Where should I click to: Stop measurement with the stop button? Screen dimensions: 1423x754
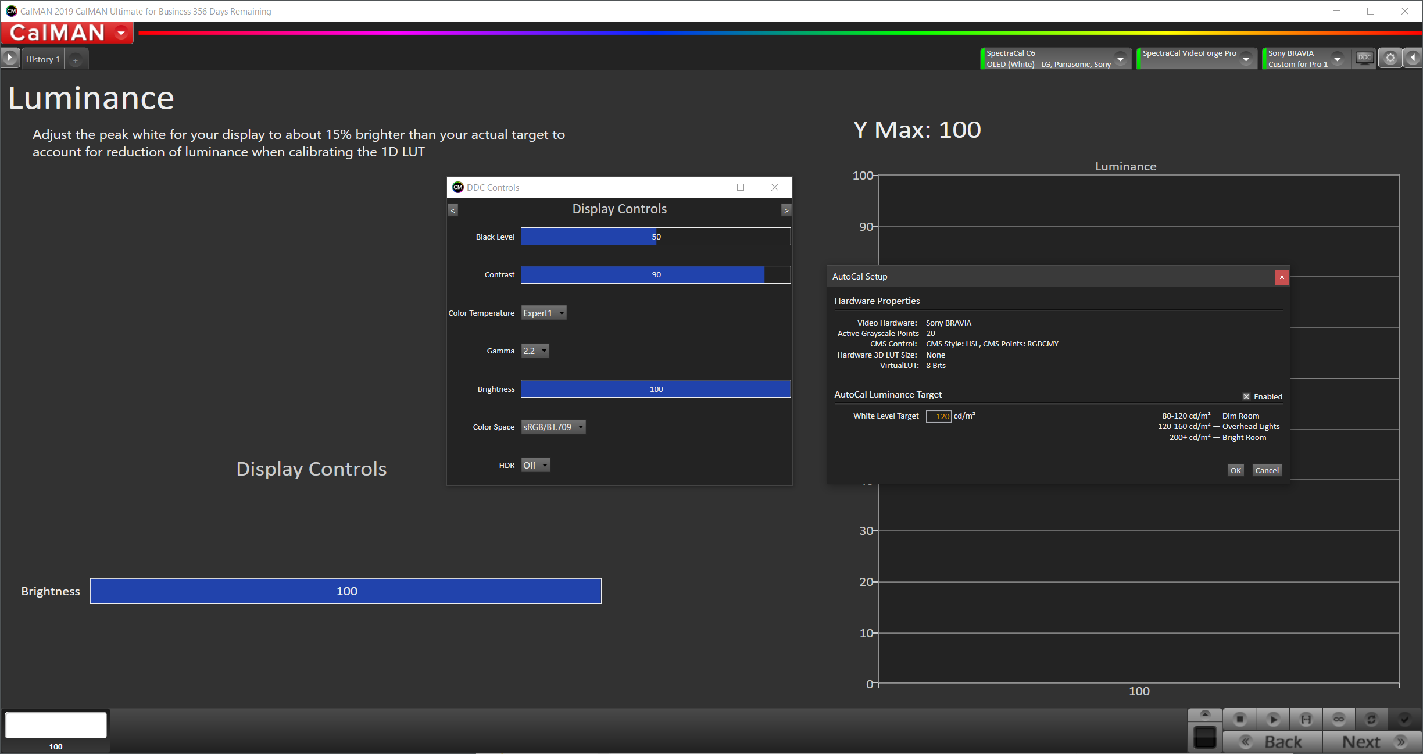(x=1240, y=719)
